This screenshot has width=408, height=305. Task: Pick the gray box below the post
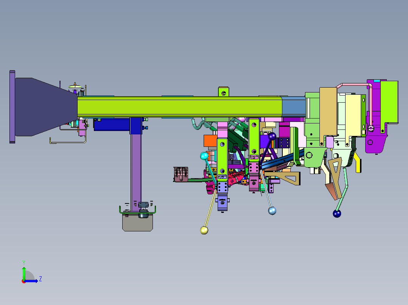click(x=138, y=222)
